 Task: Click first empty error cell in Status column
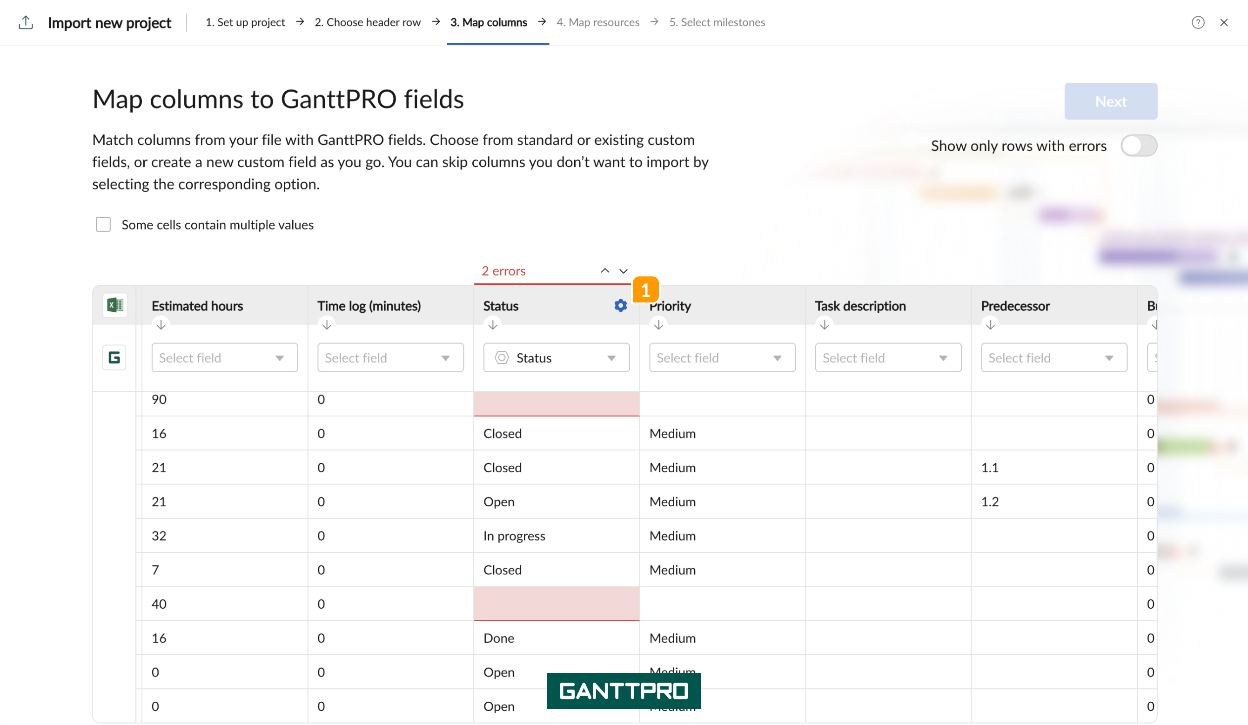(x=557, y=403)
